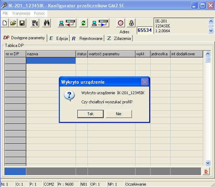Click the question mark icon in dialog

click(69, 96)
